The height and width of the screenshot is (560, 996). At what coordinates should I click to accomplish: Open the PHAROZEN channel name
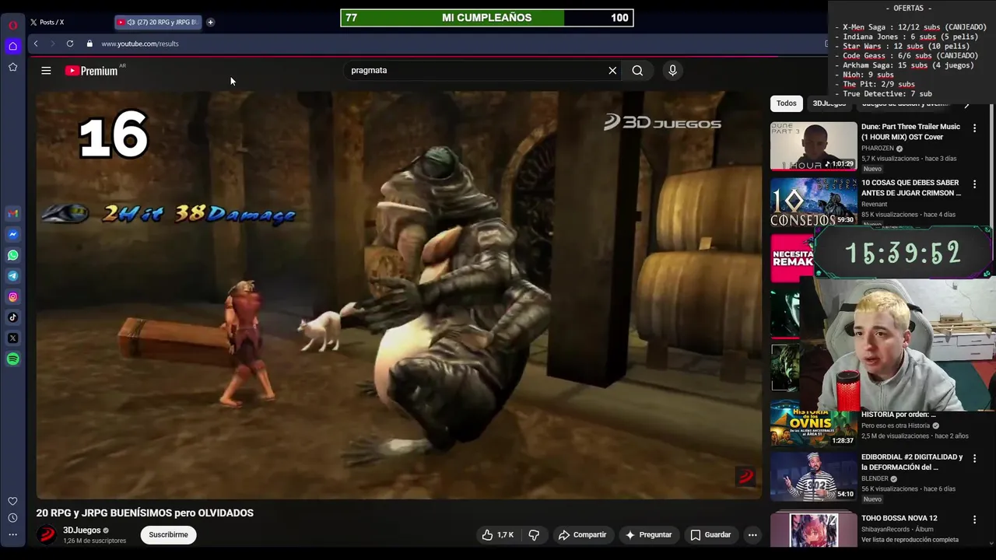click(878, 149)
